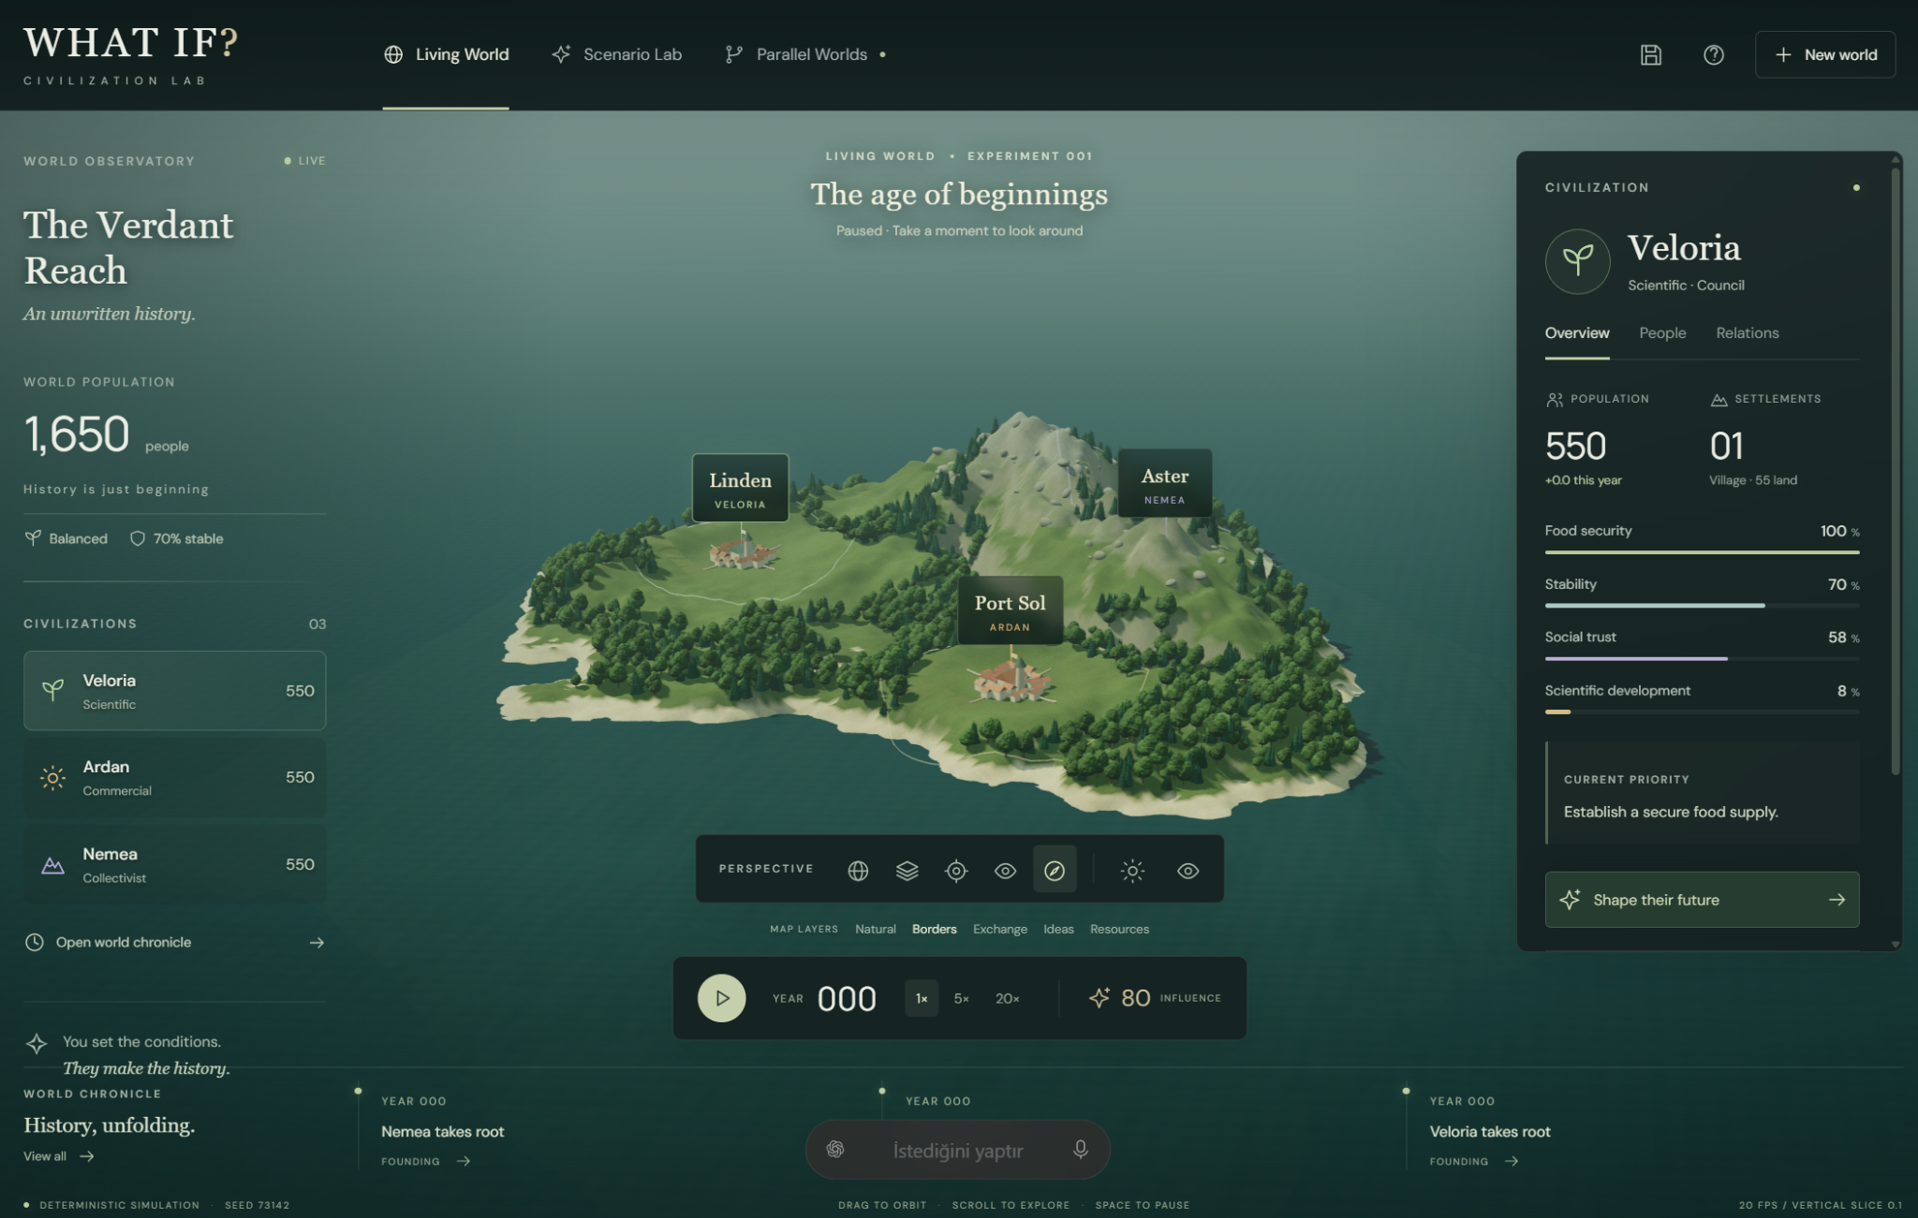Click the İstediğini yaptır input field

(957, 1150)
